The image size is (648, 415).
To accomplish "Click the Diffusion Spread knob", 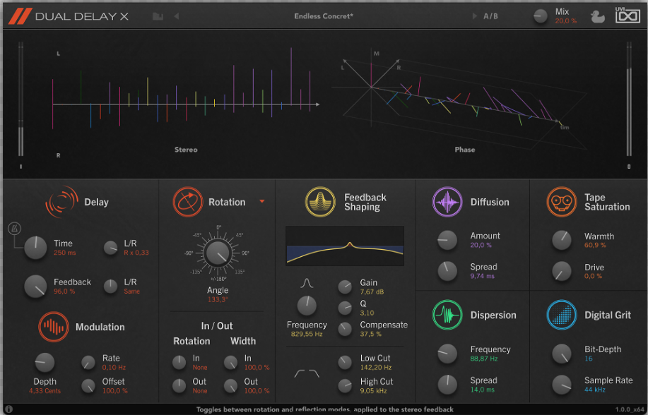I will pyautogui.click(x=447, y=271).
